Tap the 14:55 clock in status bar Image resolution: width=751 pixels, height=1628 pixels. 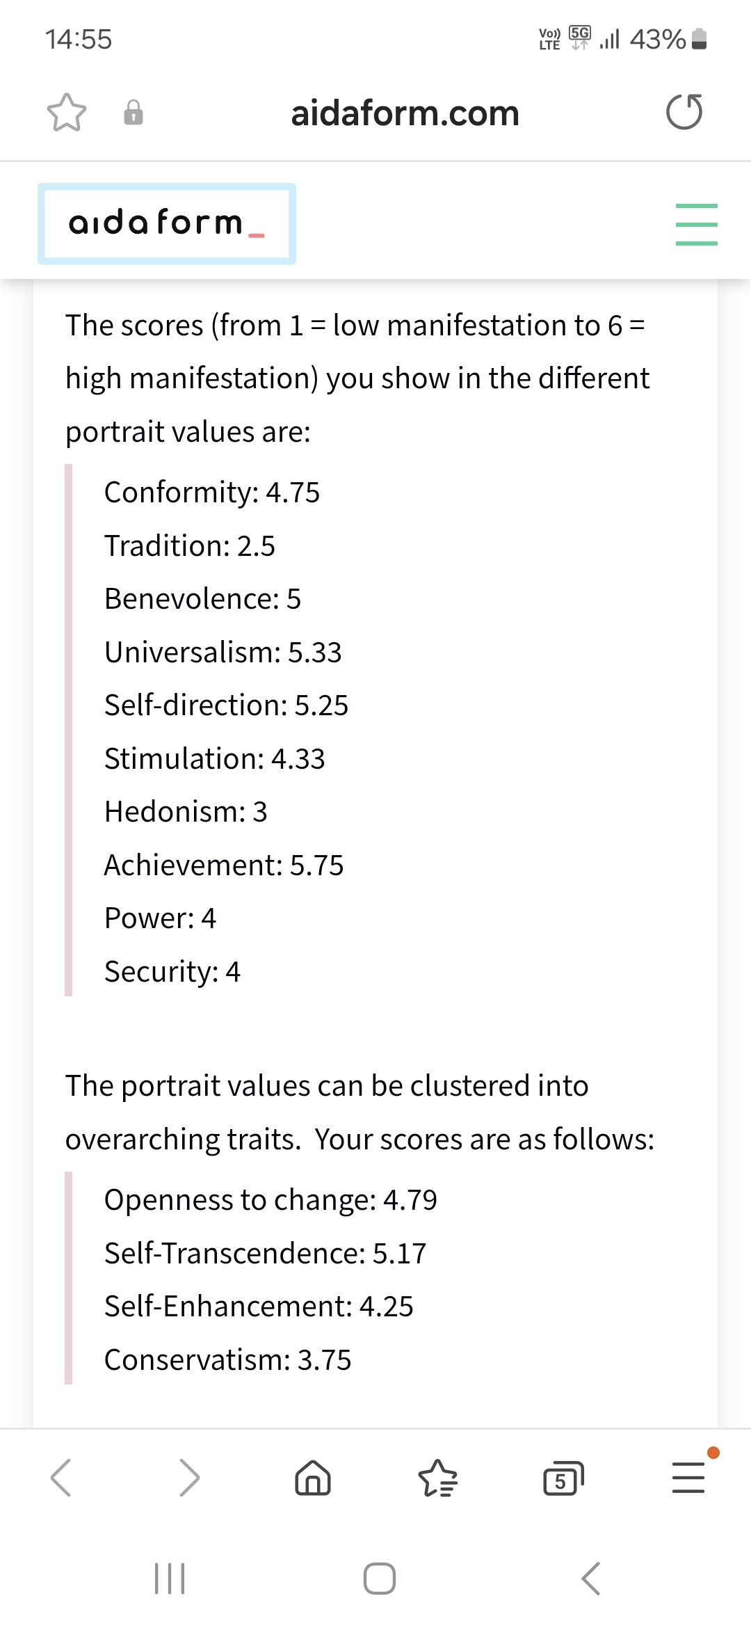79,39
